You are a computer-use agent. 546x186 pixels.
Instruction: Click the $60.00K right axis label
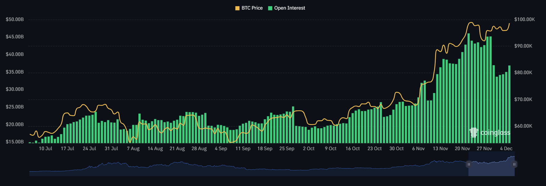pyautogui.click(x=523, y=126)
